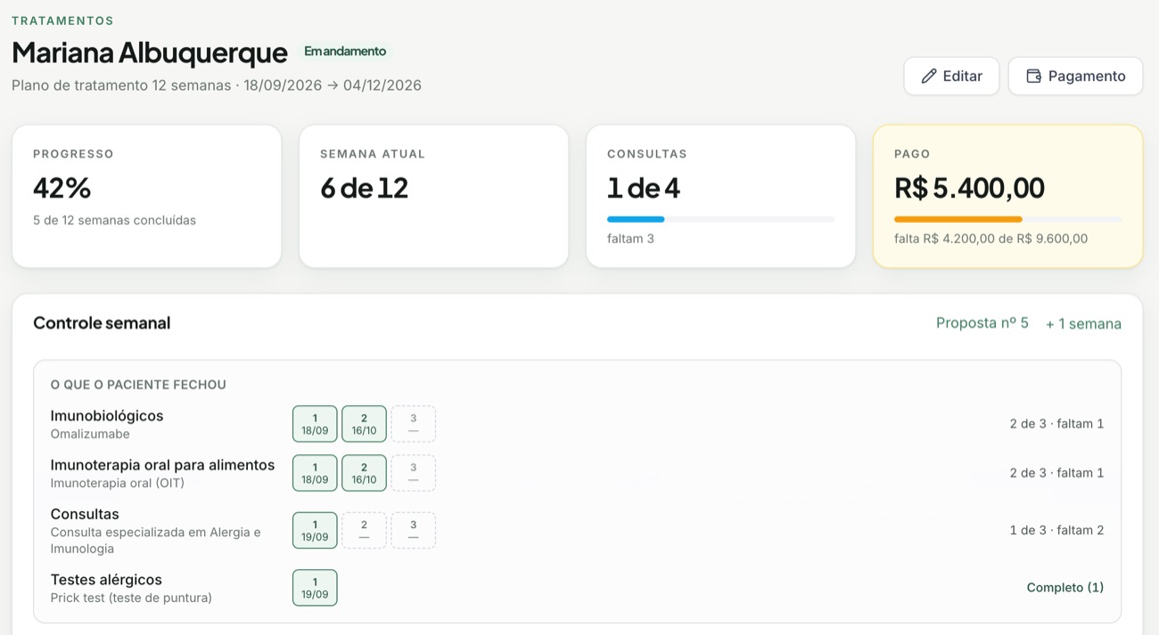
Task: Click the Consultas 1 de 4 card
Action: coord(721,196)
